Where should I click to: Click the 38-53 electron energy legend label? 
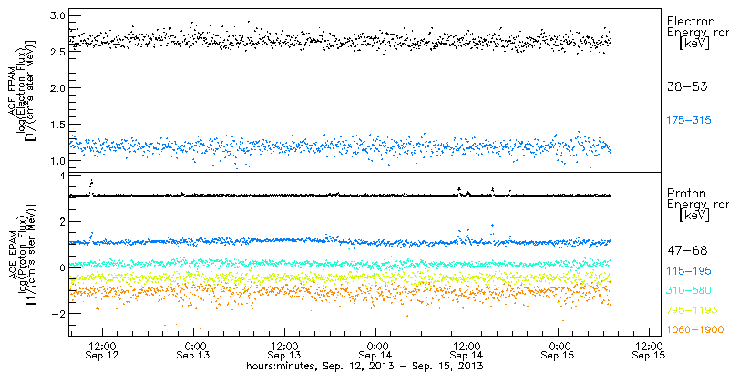[687, 87]
